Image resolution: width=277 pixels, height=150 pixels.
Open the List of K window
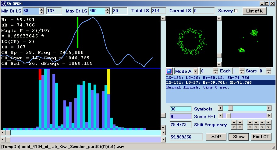point(254,11)
